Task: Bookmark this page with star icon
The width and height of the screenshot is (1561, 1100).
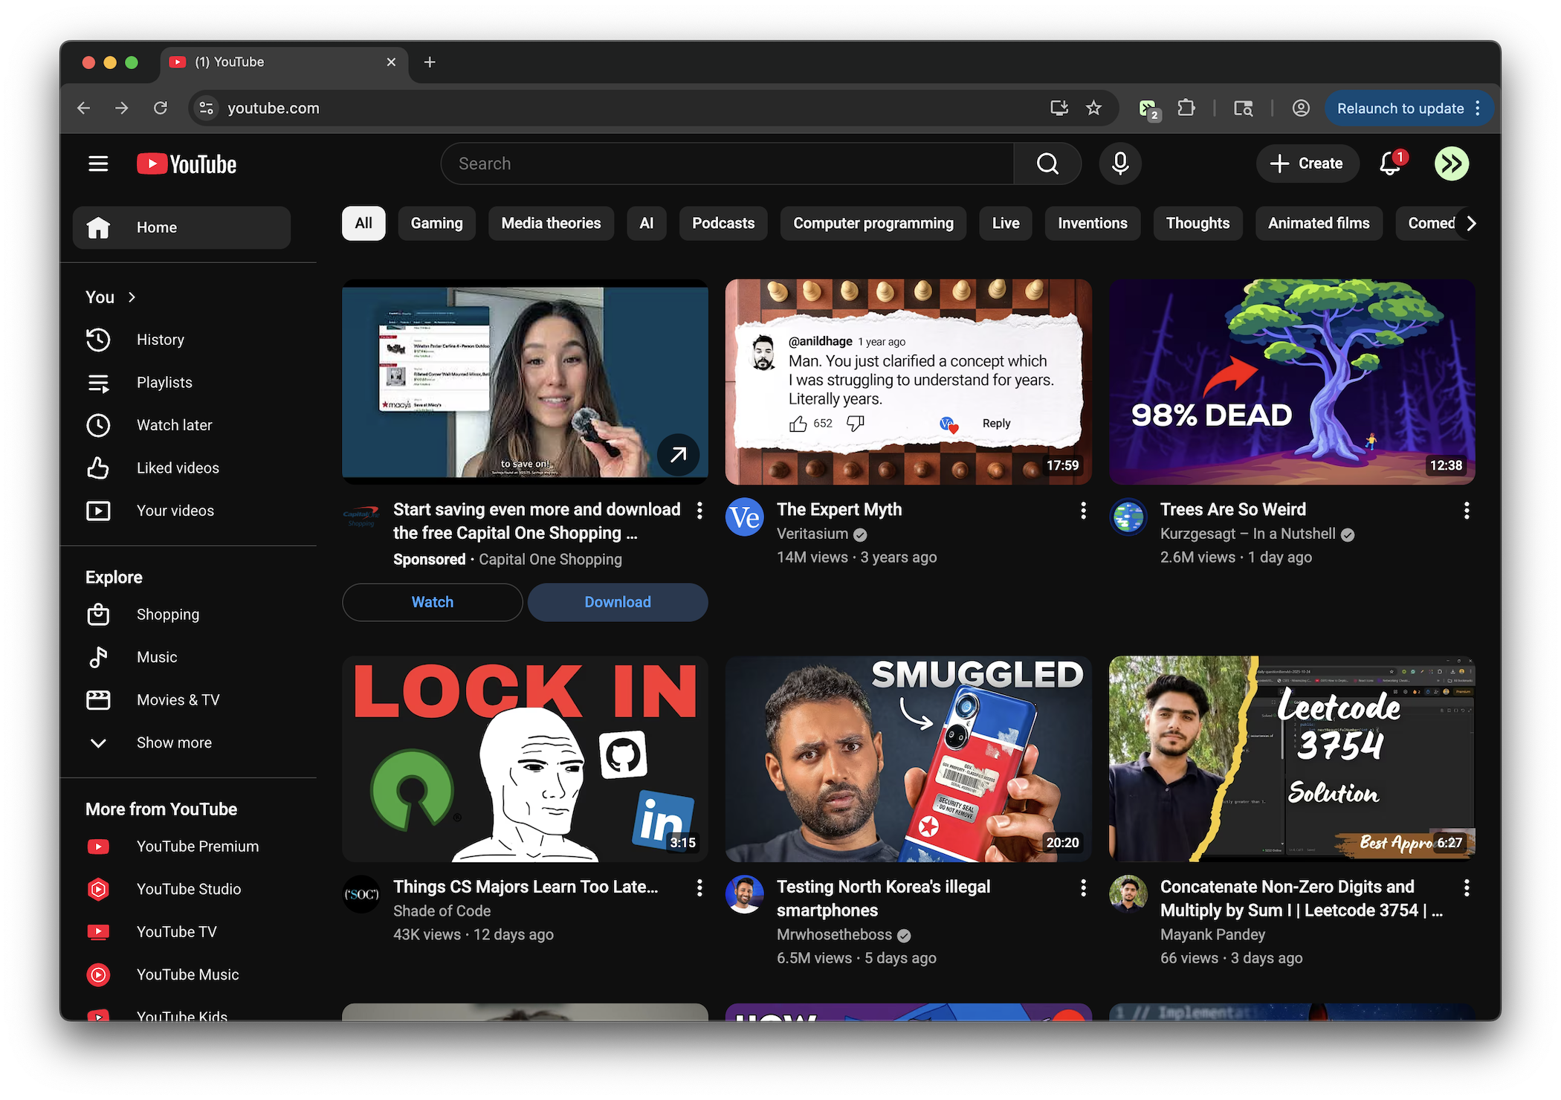Action: pos(1093,109)
